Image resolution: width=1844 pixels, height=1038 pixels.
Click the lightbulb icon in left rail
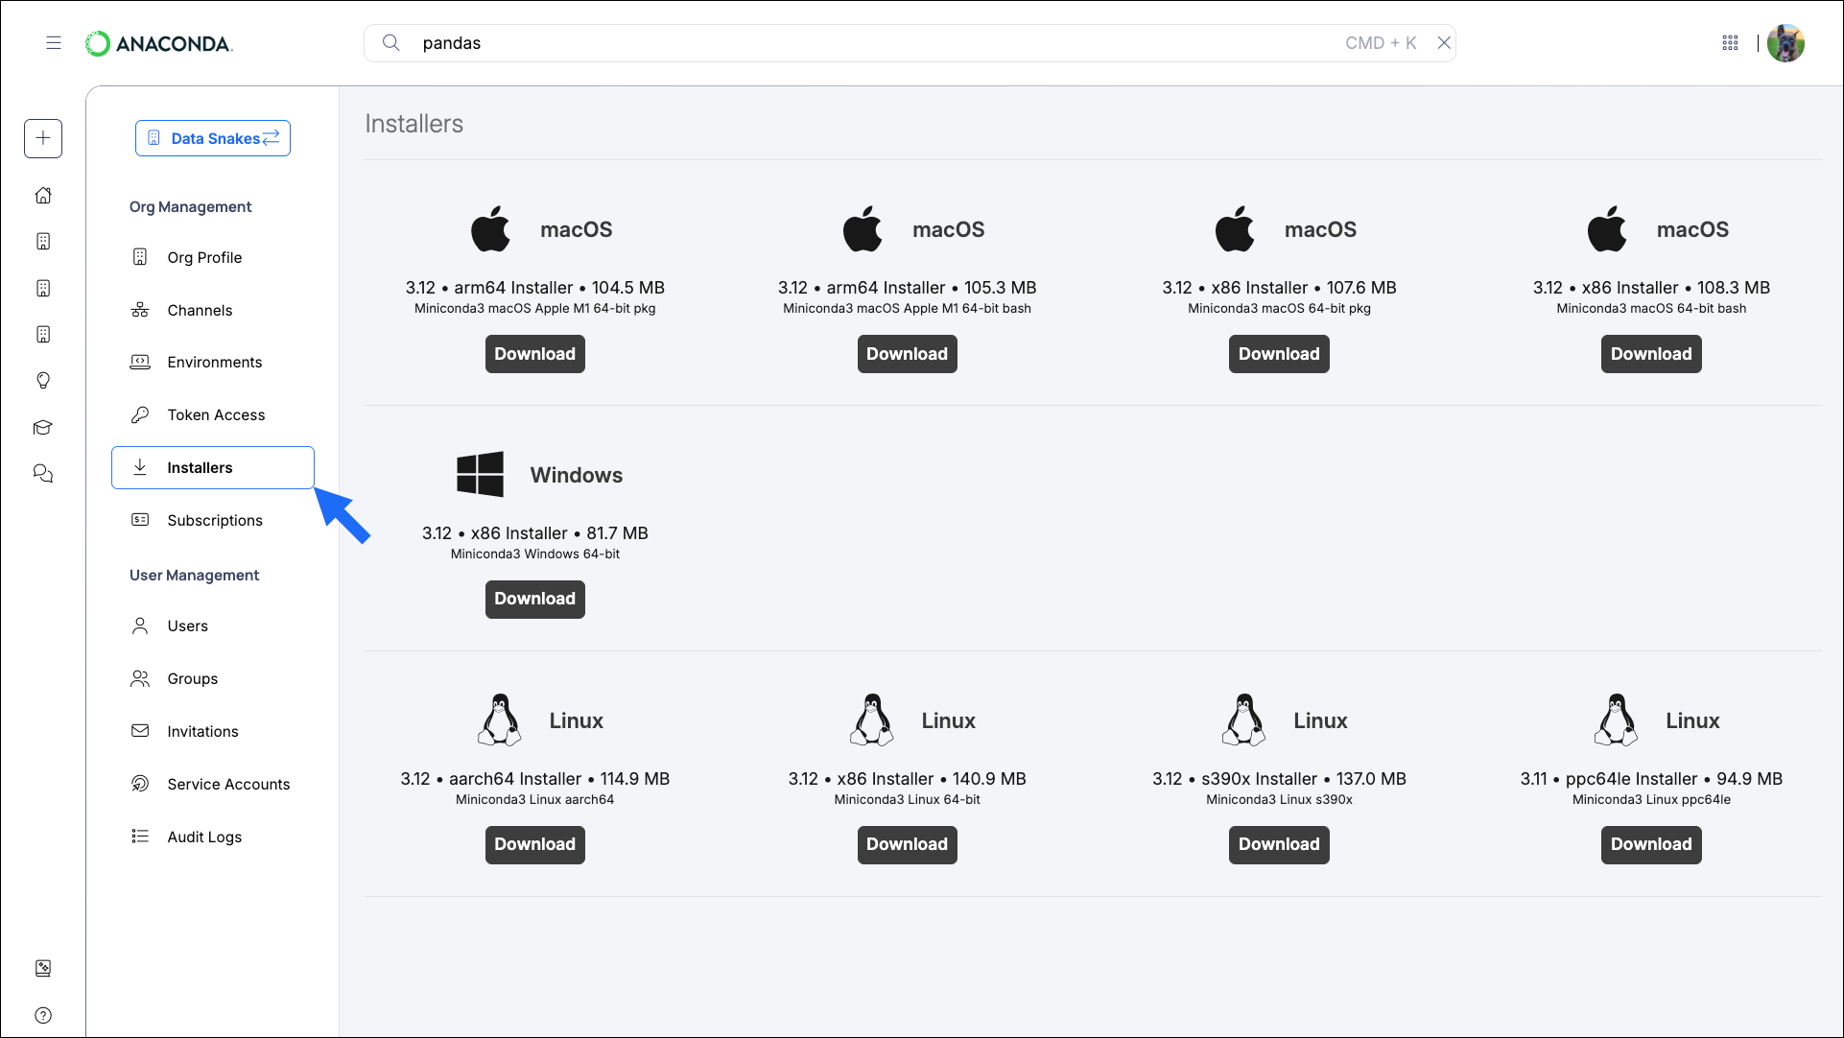click(x=43, y=381)
